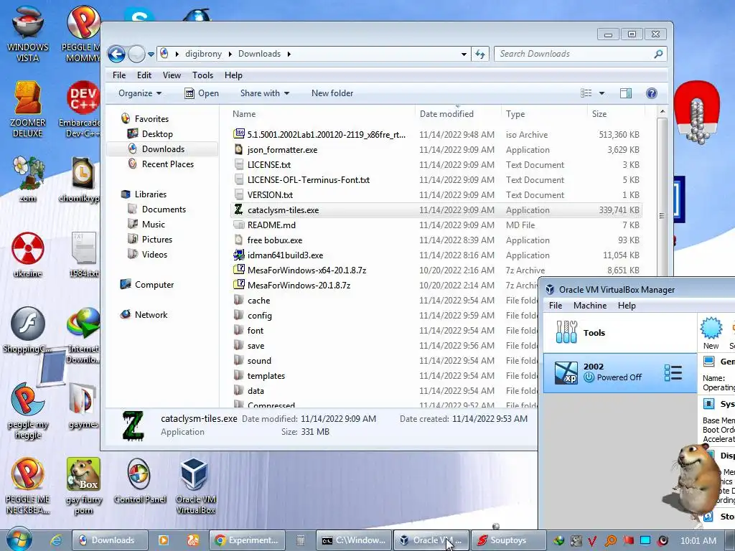Image resolution: width=735 pixels, height=551 pixels.
Task: Select json_formatter.exe file
Action: [x=282, y=150]
